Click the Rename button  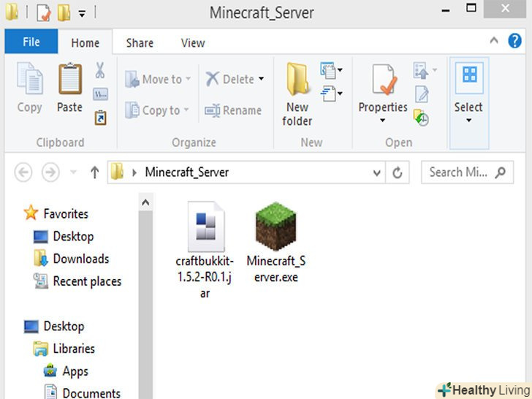pyautogui.click(x=233, y=110)
